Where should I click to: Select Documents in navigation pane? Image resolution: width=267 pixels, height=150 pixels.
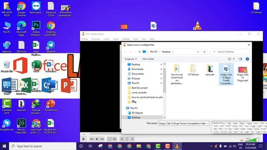tap(137, 74)
